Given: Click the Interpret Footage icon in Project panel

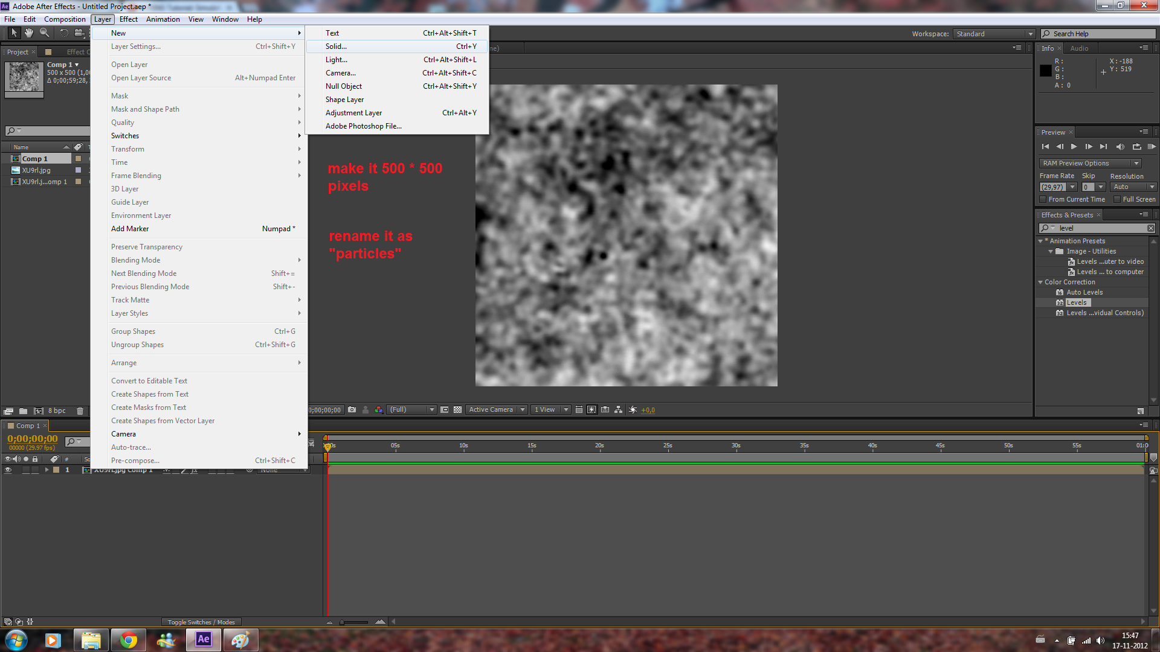Looking at the screenshot, I should tap(8, 411).
